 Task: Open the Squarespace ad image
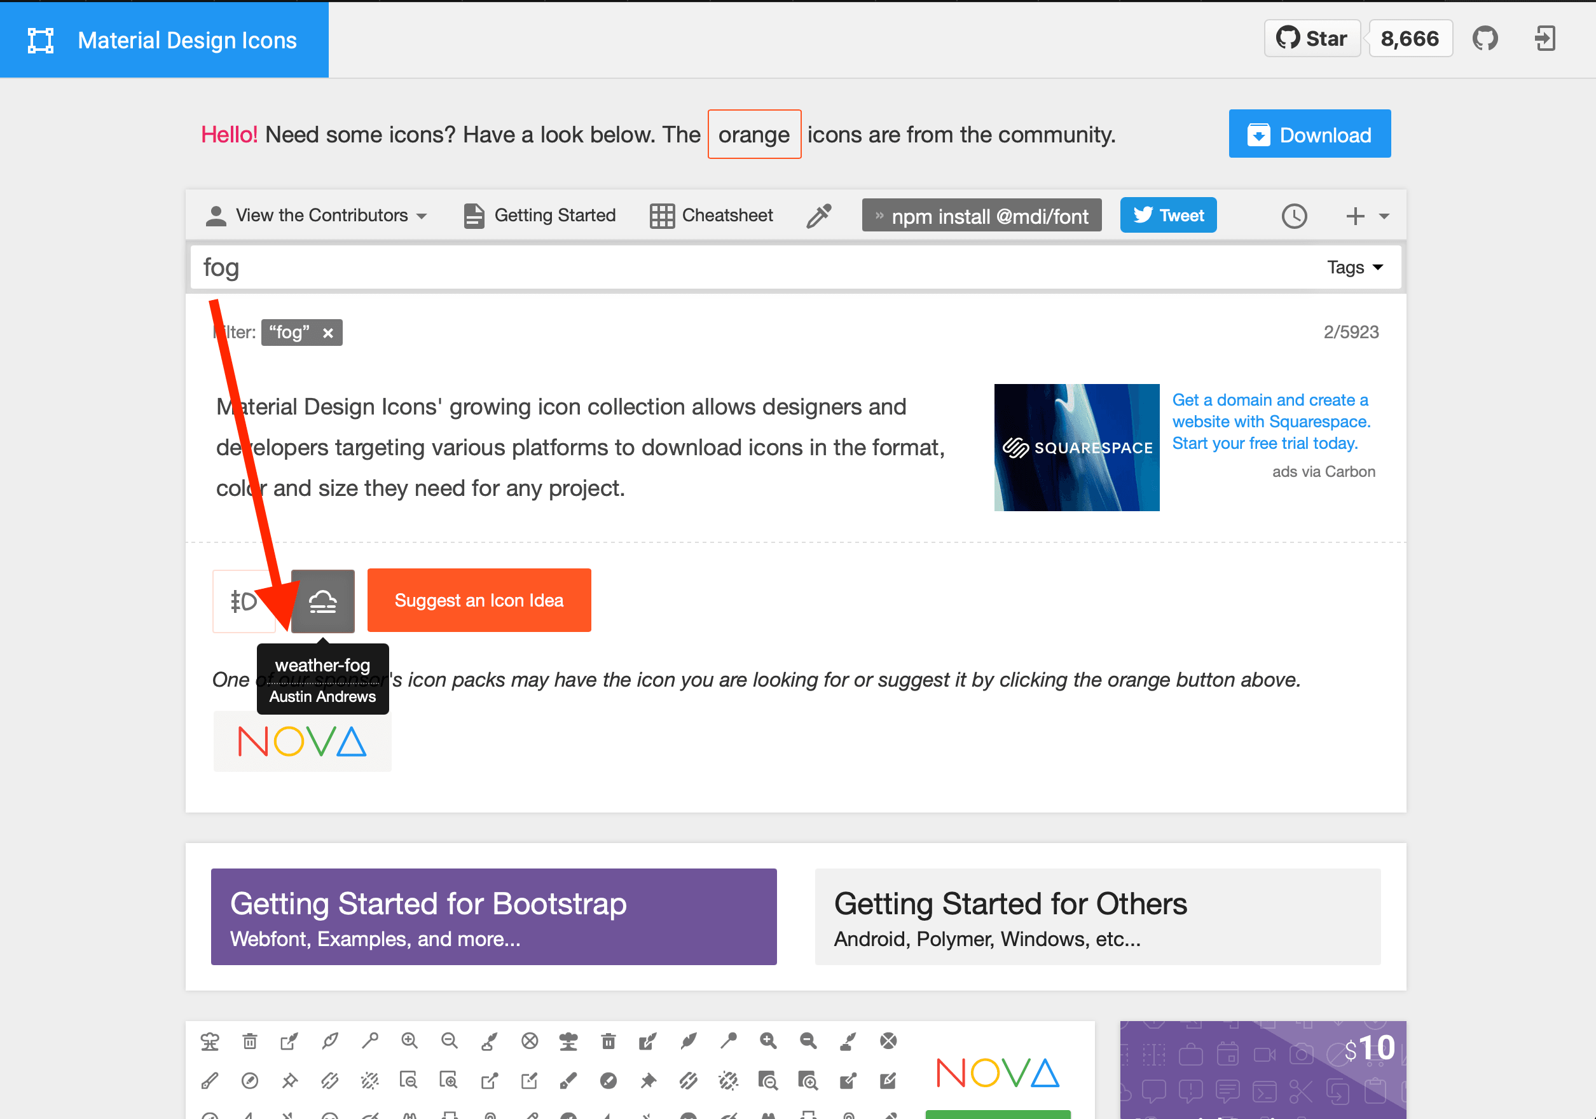pyautogui.click(x=1076, y=447)
